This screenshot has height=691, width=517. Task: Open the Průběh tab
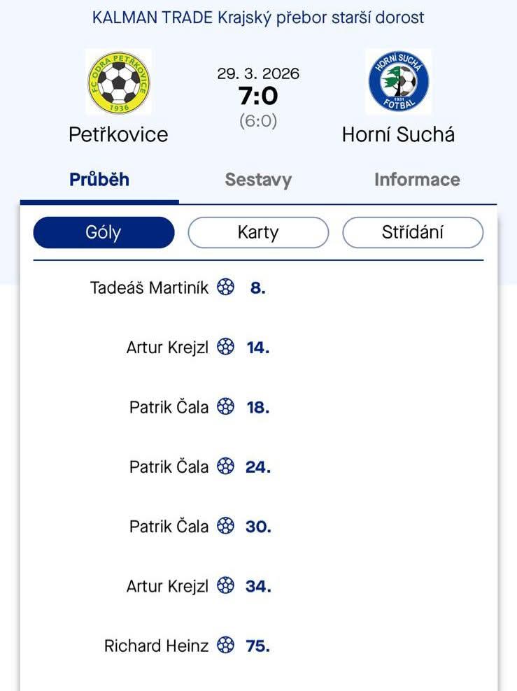tap(99, 180)
